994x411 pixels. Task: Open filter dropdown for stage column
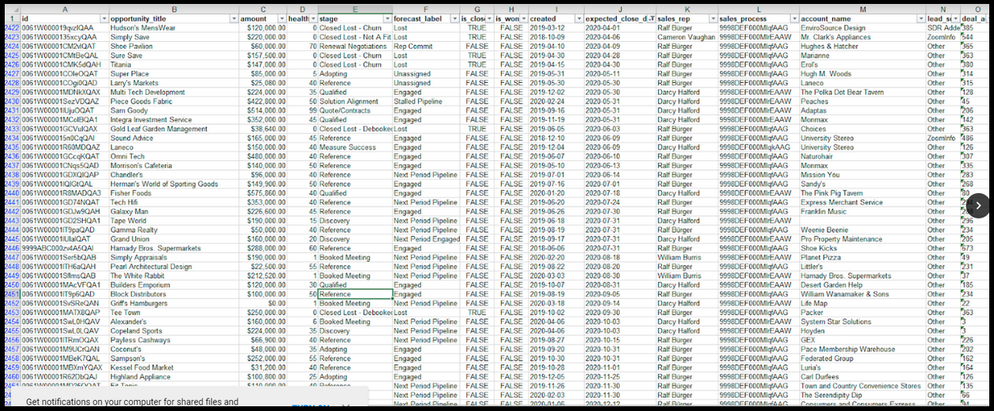(387, 18)
